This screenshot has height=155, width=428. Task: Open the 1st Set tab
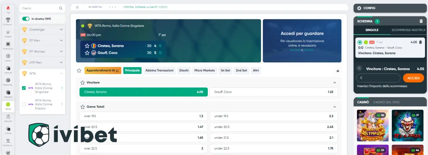[225, 71]
